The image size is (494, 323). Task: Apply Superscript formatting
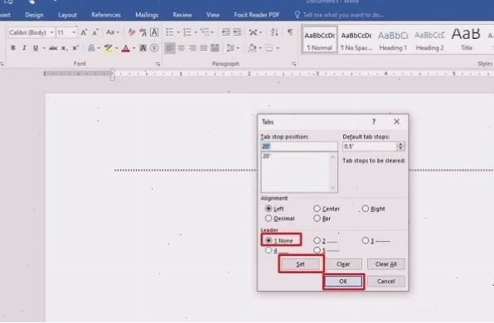click(75, 48)
